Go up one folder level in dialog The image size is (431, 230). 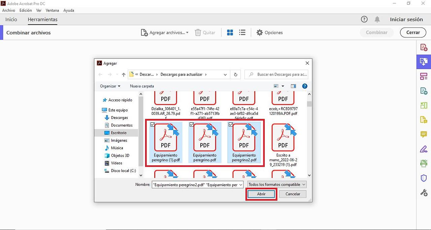pos(124,74)
